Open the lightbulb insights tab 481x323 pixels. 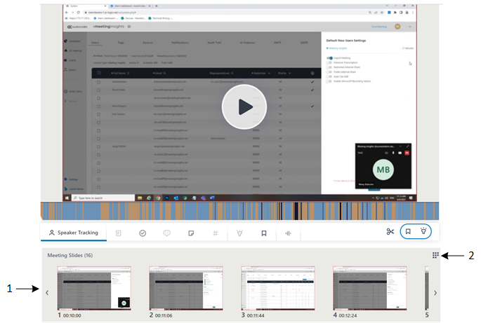[x=239, y=233]
